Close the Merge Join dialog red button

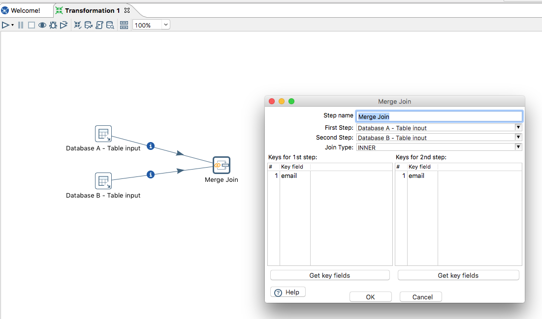tap(272, 101)
